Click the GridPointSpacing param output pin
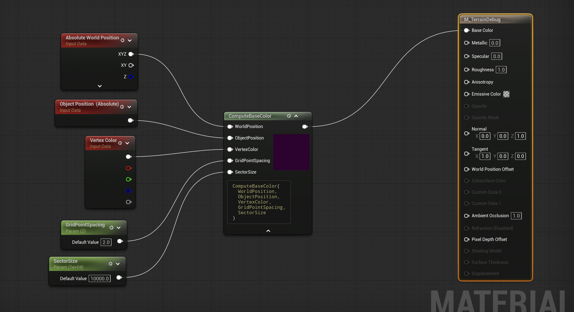Screen dimensions: 574x312 120,241
